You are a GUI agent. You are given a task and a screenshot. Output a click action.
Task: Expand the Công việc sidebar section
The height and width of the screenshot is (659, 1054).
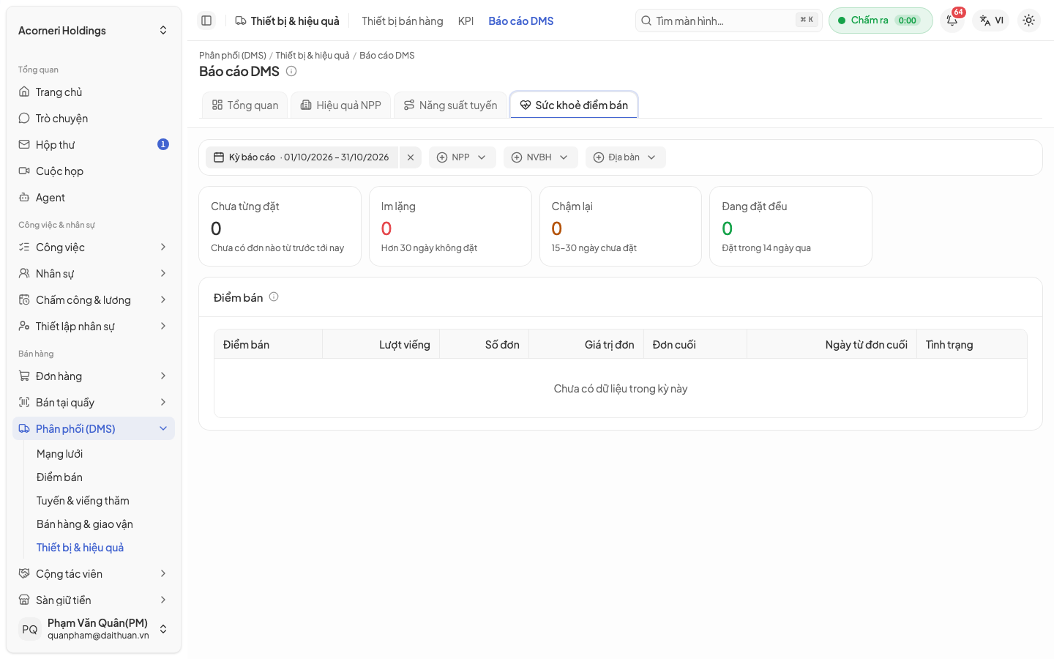click(x=93, y=247)
